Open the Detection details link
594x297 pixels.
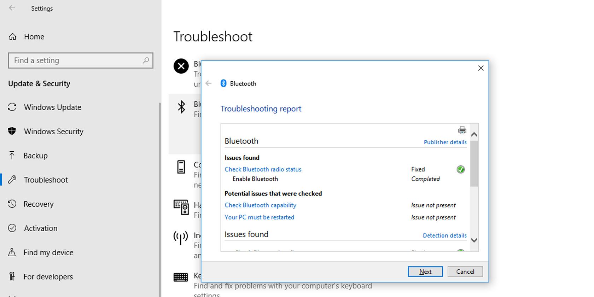[444, 235]
